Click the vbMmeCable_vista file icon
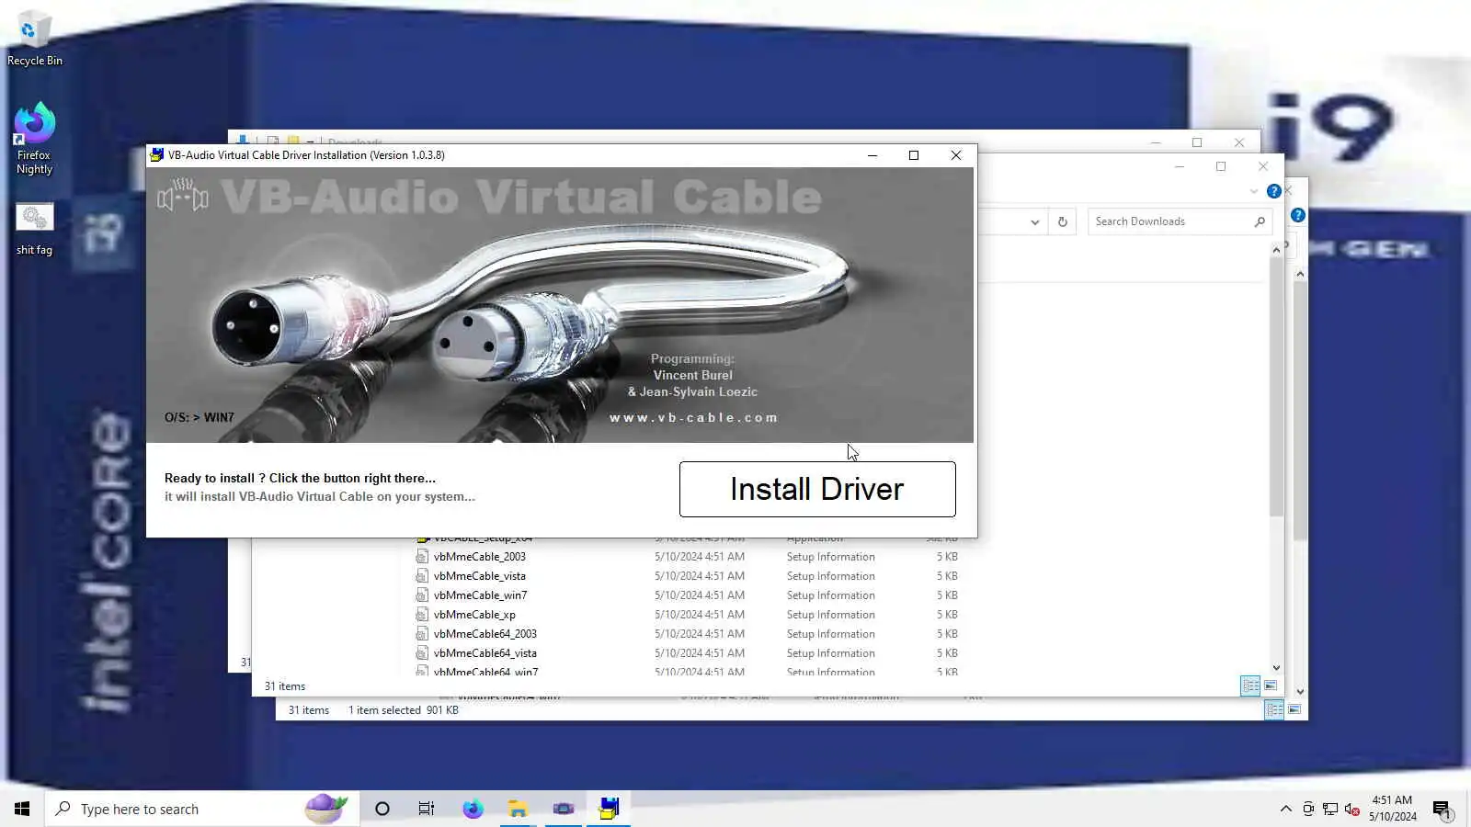This screenshot has width=1471, height=827. (x=422, y=576)
